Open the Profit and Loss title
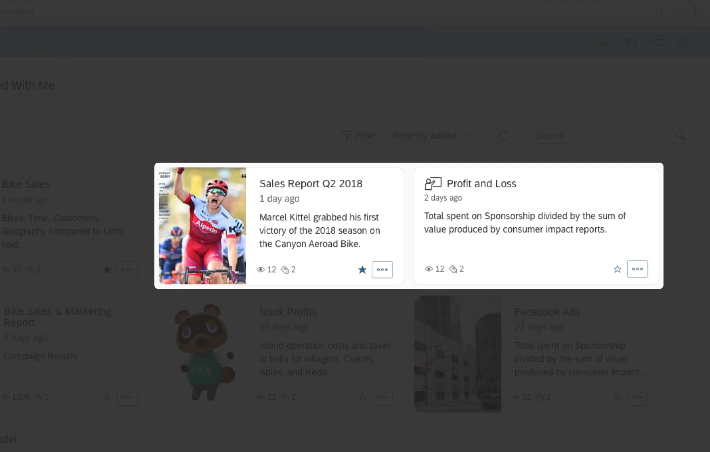 click(x=481, y=184)
